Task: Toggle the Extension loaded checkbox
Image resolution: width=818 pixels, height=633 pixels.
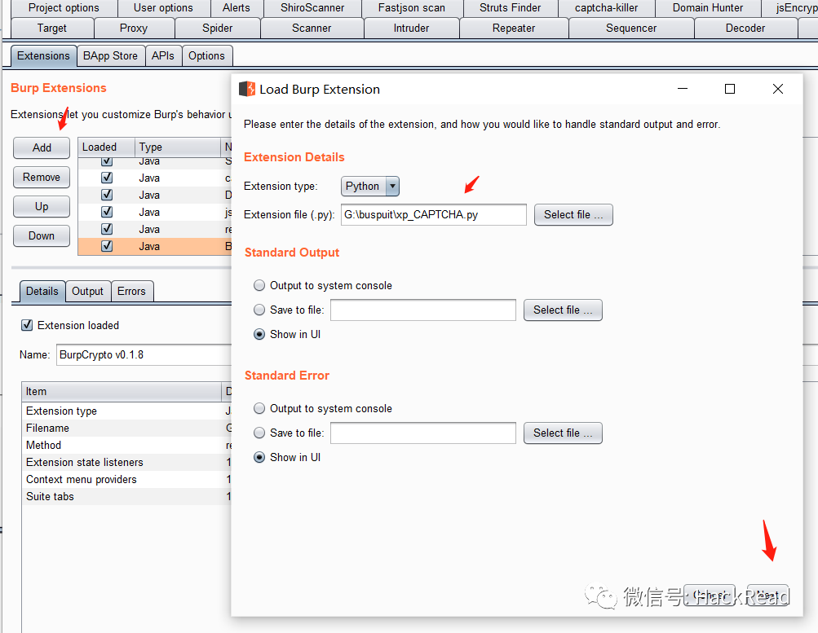Action: pyautogui.click(x=27, y=326)
